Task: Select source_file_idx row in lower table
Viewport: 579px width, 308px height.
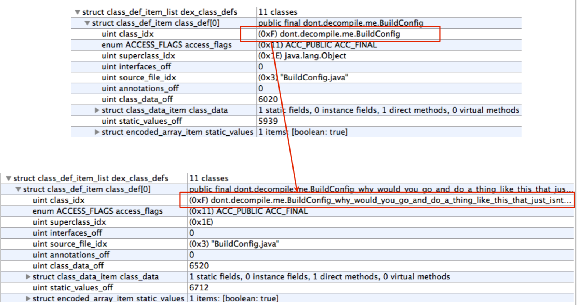Action: coord(70,244)
